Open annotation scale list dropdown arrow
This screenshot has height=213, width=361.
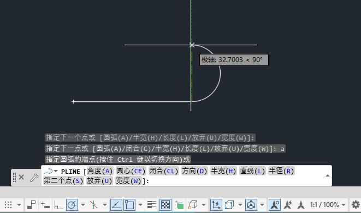click(344, 205)
